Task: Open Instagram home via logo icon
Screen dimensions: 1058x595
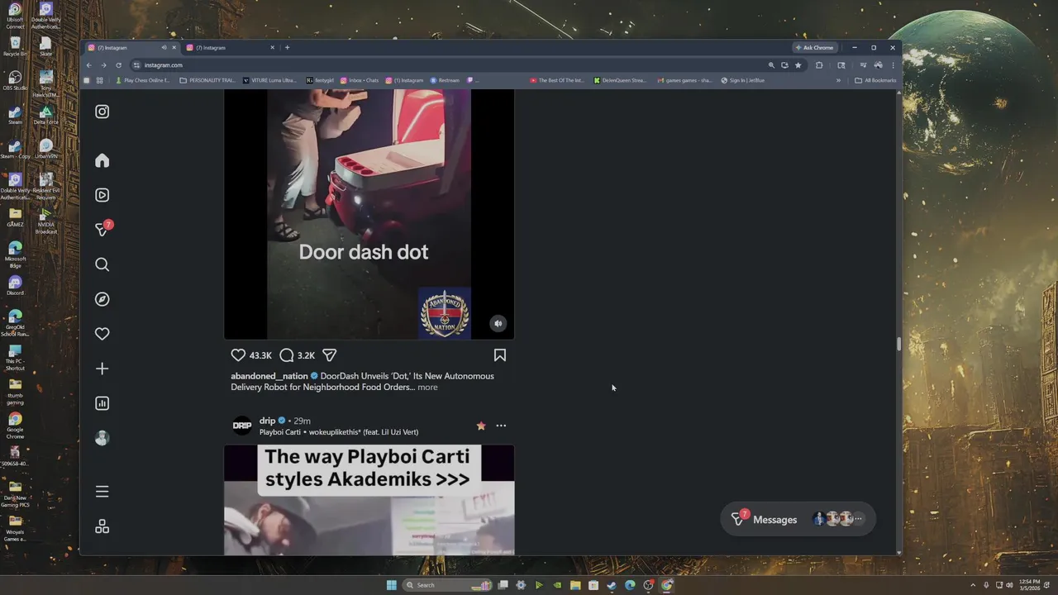Action: coord(102,112)
